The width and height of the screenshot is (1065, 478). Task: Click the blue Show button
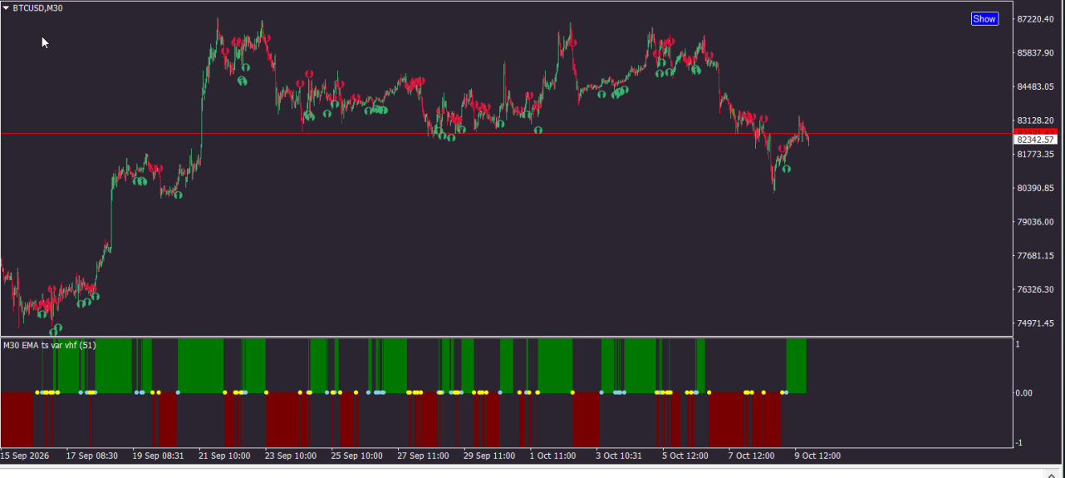pos(984,18)
